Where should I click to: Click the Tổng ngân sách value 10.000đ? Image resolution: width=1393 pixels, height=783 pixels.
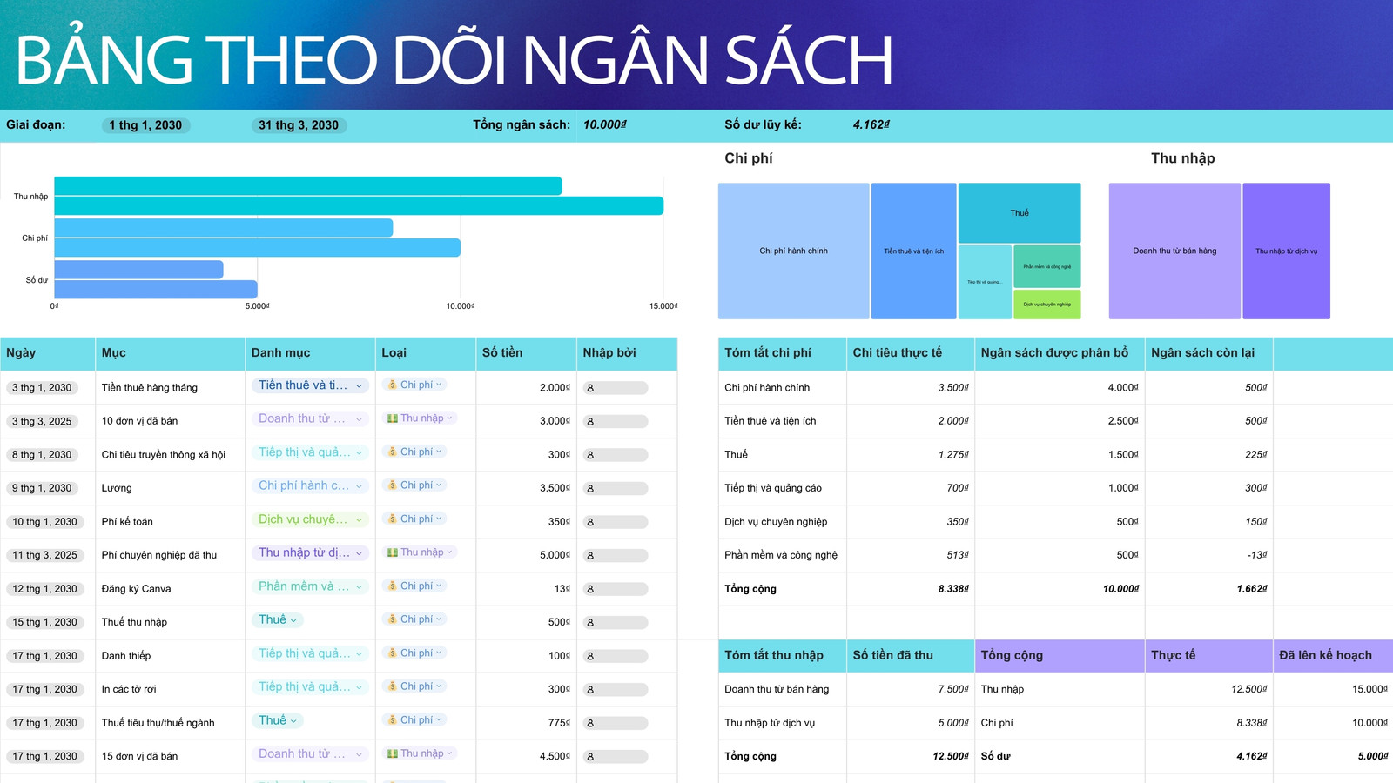pos(605,125)
